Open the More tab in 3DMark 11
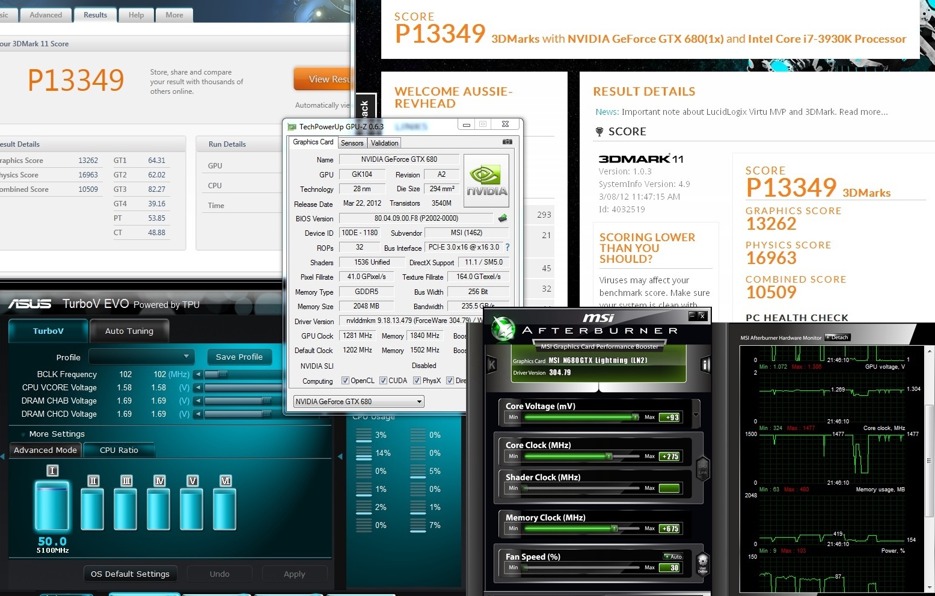Viewport: 935px width, 596px height. tap(174, 15)
